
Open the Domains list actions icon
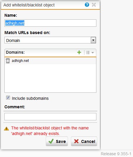point(88,53)
